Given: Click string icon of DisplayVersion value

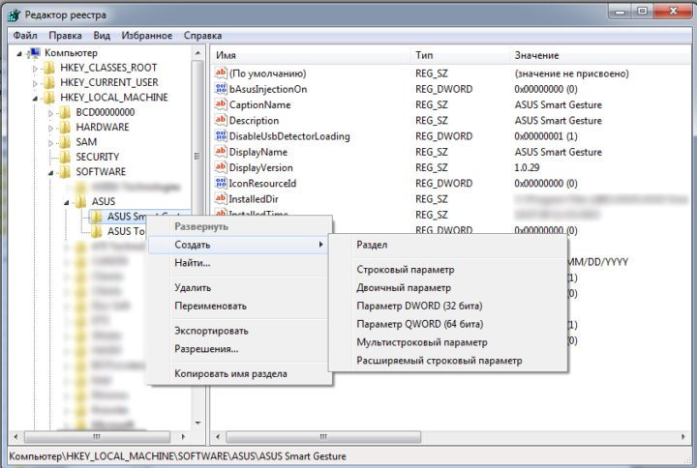Looking at the screenshot, I should point(221,167).
